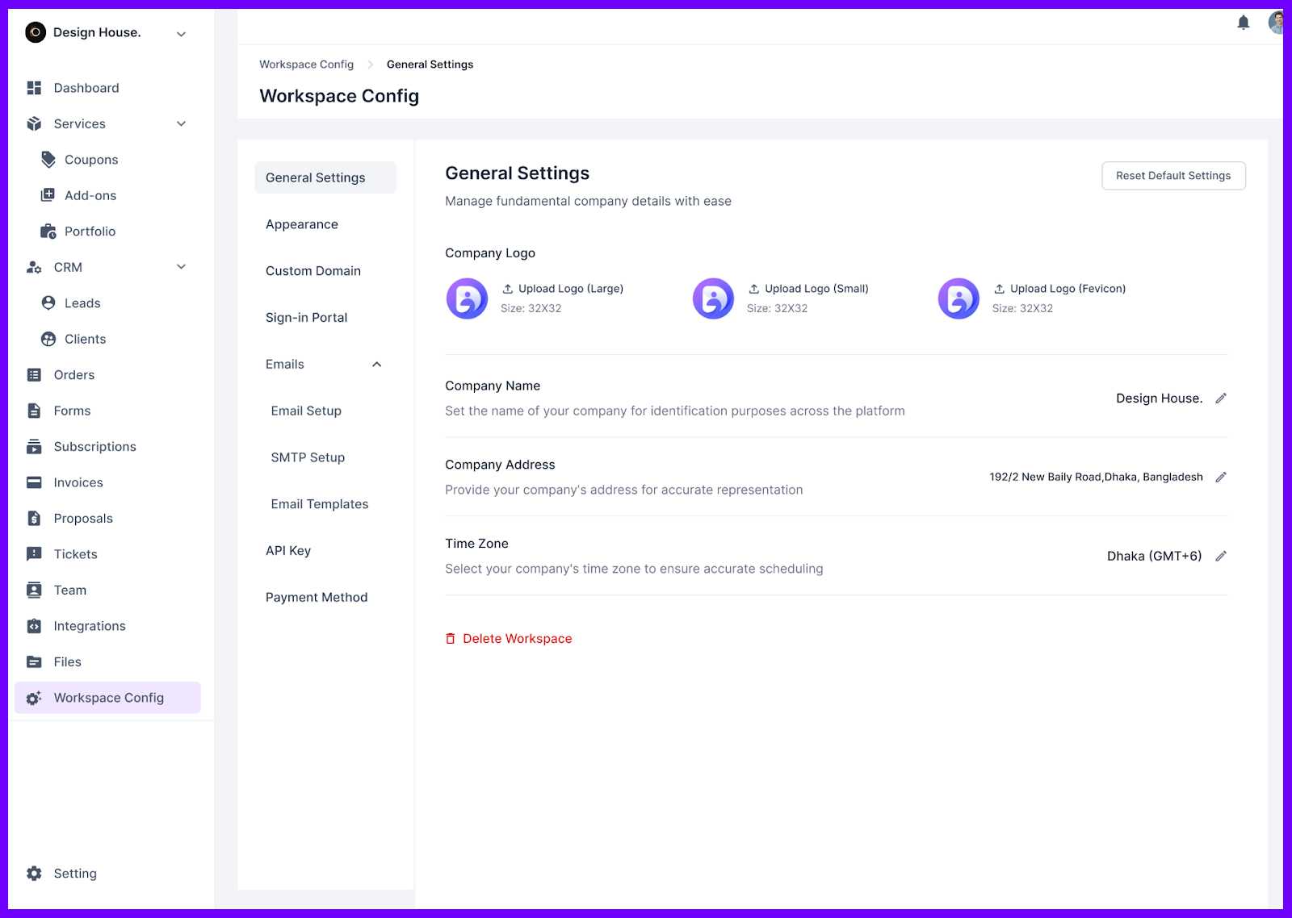Open the notification bell
This screenshot has height=918, width=1292.
click(1244, 23)
